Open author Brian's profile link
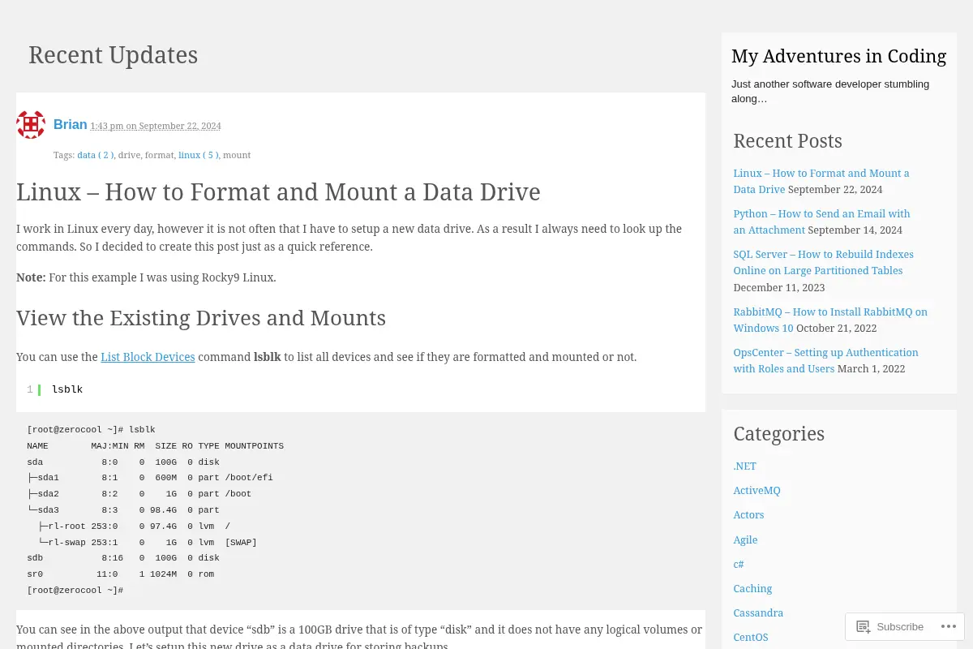973x649 pixels. coord(71,124)
